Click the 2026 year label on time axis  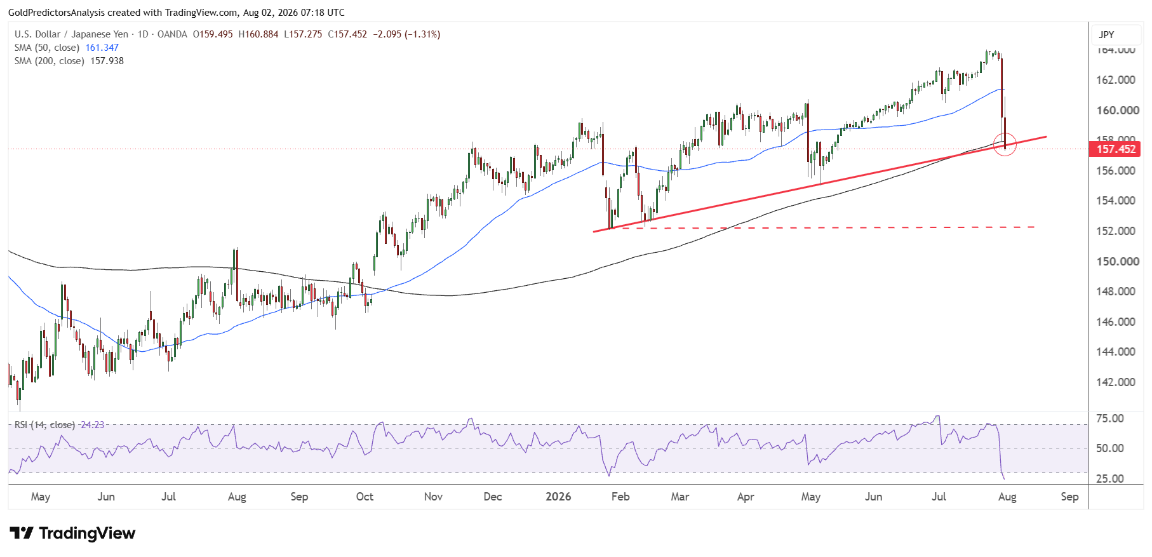tap(558, 497)
